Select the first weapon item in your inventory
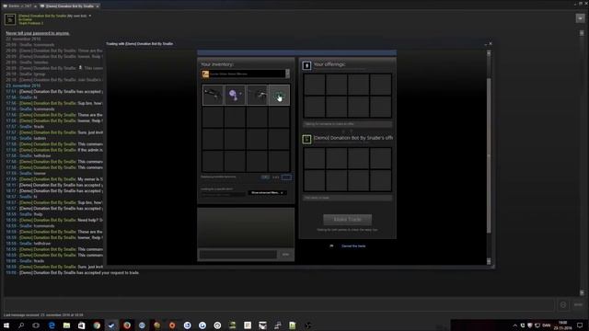589x331 pixels. [213, 95]
